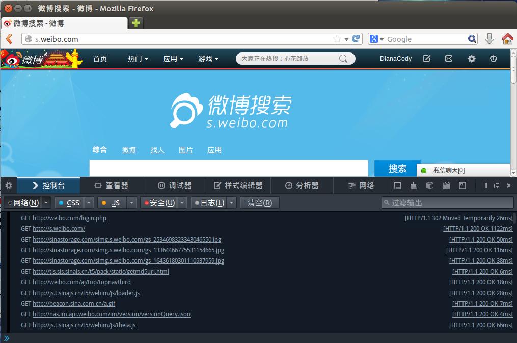Click the Weibo compose post icon
The height and width of the screenshot is (343, 517).
(426, 59)
